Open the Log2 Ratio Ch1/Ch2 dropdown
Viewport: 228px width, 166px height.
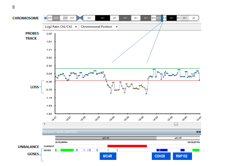tap(60, 27)
